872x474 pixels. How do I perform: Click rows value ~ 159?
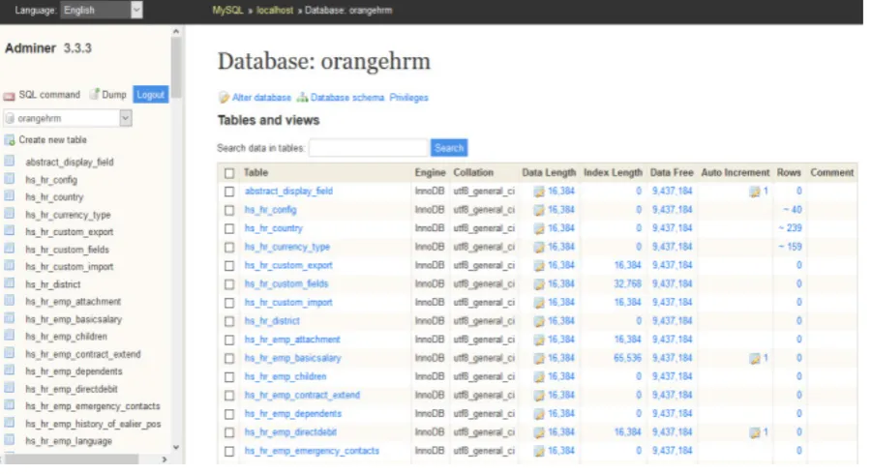coord(791,247)
